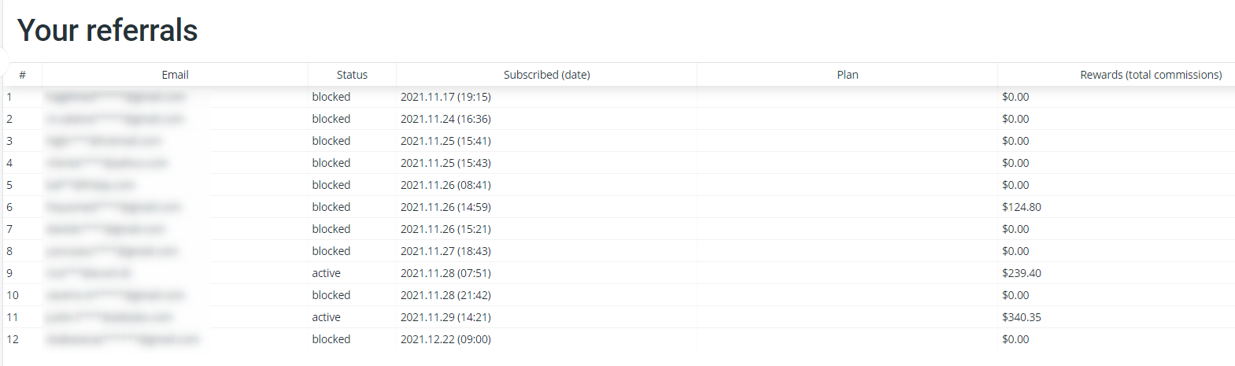1235x366 pixels.
Task: Click the Subscribed (date) column header
Action: [546, 75]
